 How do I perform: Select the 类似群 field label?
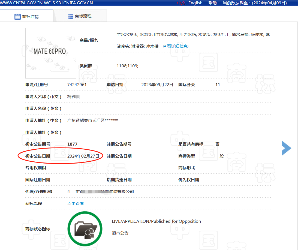(86, 66)
